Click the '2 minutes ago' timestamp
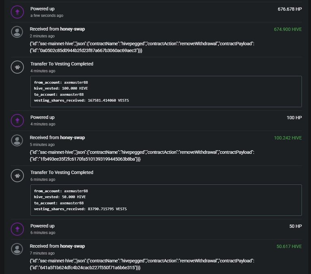Screen dimensions: 311x274 [42, 36]
